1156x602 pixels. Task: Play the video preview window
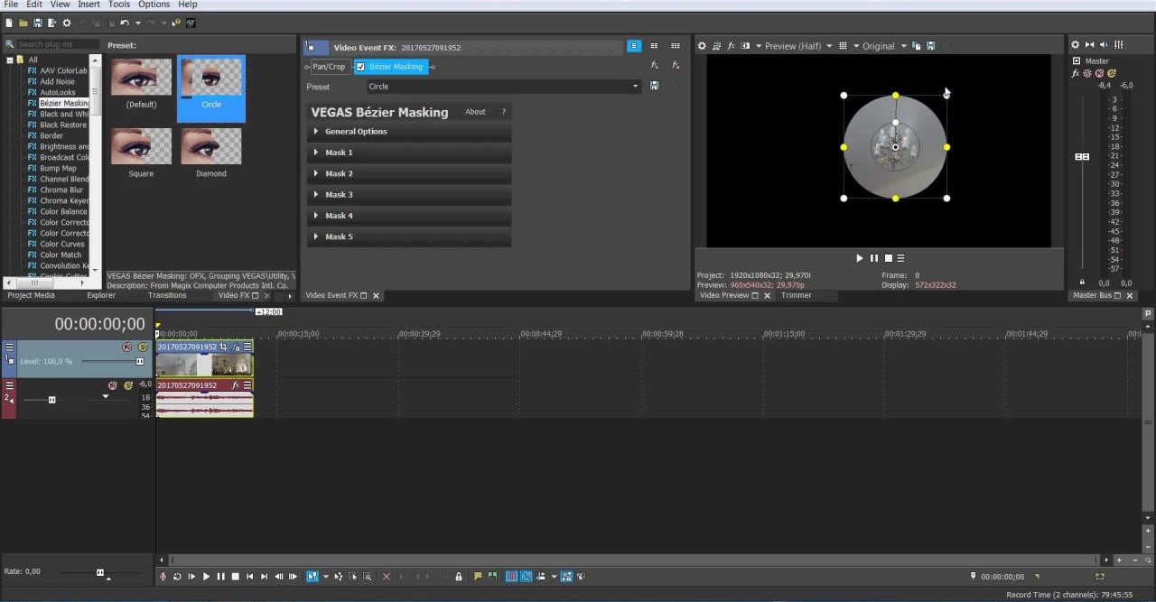coord(860,258)
